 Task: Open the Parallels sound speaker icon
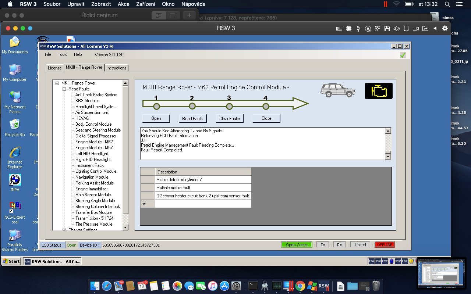point(396,29)
